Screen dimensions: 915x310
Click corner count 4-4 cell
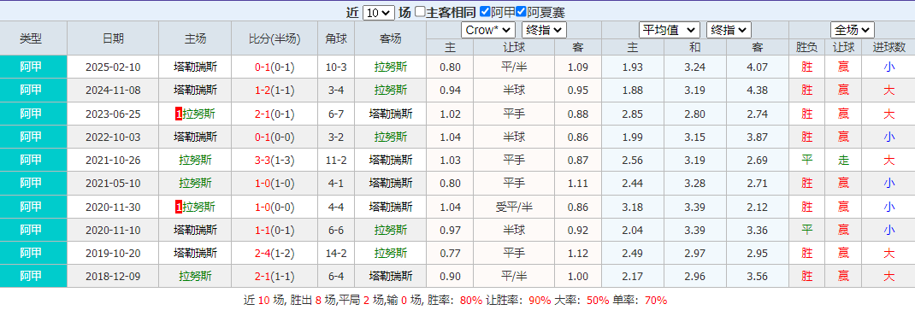click(336, 207)
